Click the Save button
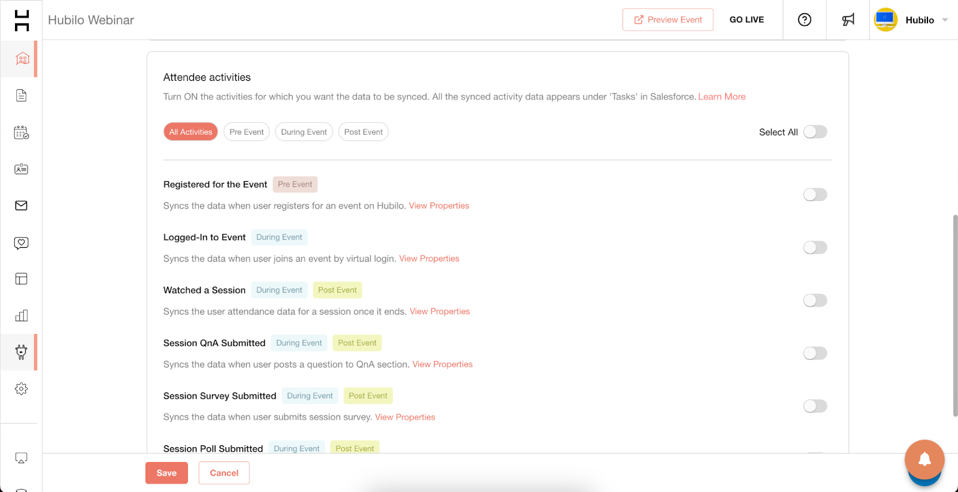Image resolution: width=958 pixels, height=492 pixels. click(x=166, y=473)
